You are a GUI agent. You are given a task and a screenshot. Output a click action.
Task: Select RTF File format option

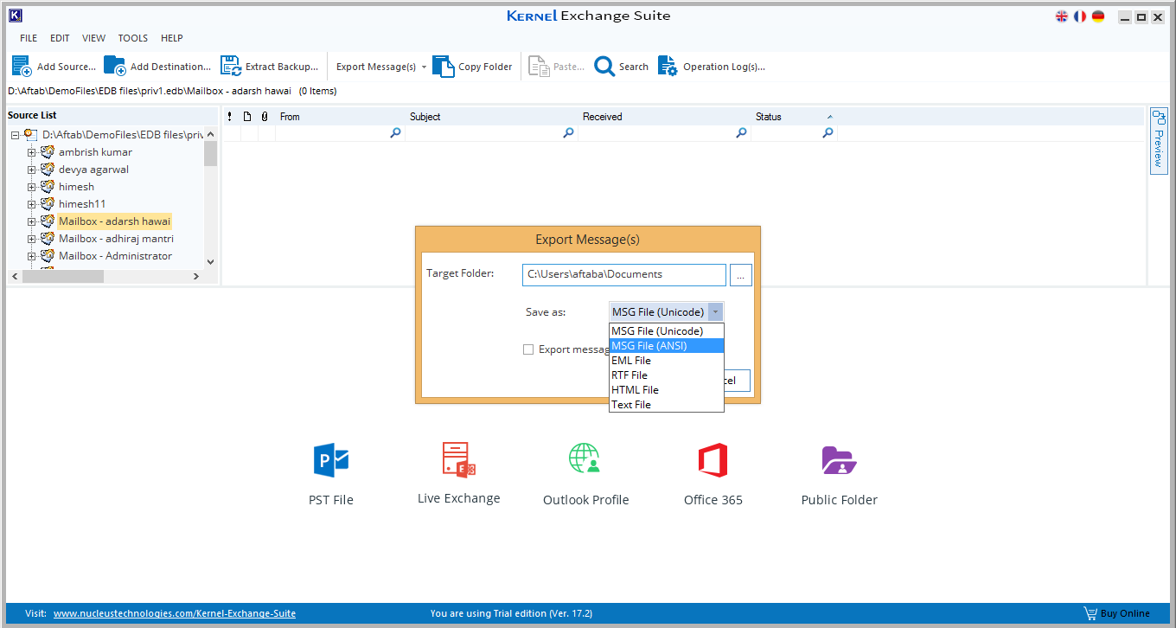[x=667, y=375]
